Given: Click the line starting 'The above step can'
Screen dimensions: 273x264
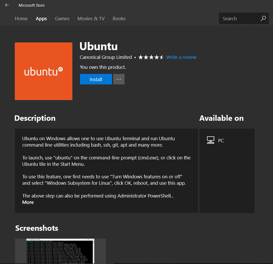Looking at the screenshot, I should pyautogui.click(x=98, y=196).
